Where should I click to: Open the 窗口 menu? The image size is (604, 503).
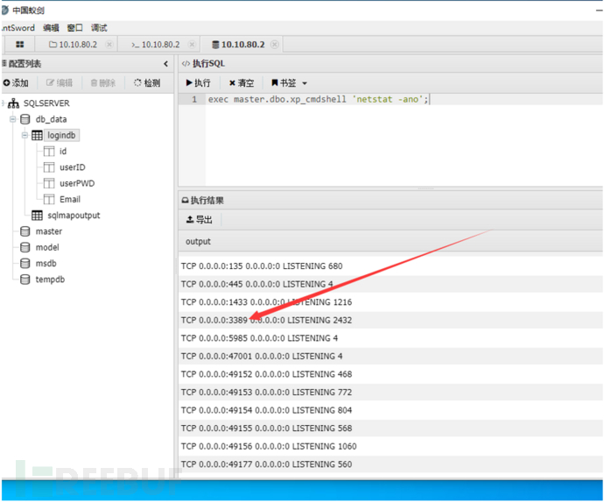[x=74, y=28]
